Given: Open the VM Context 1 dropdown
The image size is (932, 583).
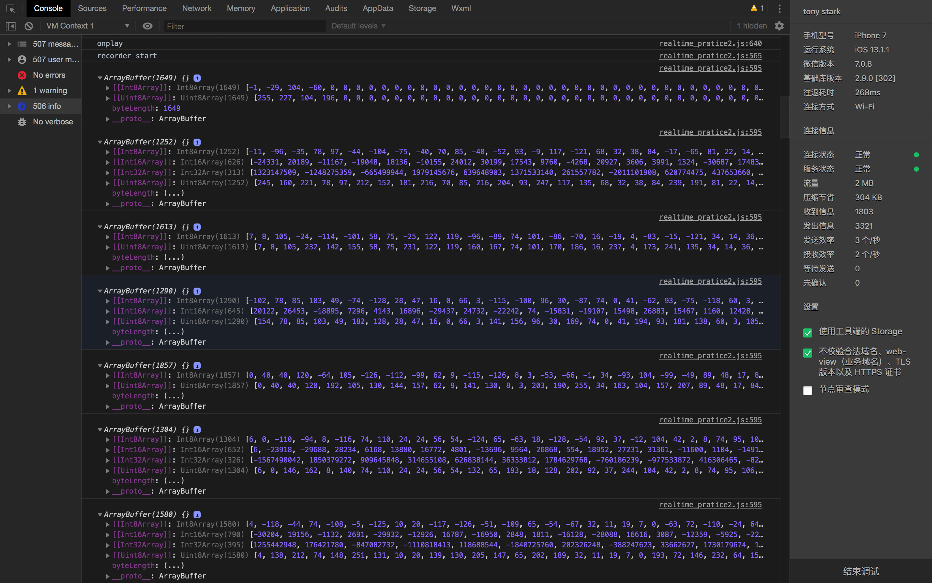Looking at the screenshot, I should [x=87, y=26].
